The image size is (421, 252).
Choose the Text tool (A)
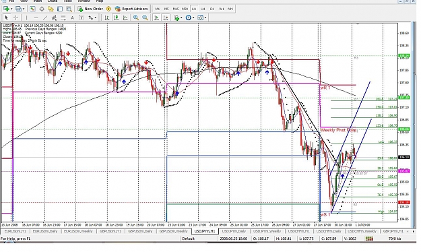72,18
